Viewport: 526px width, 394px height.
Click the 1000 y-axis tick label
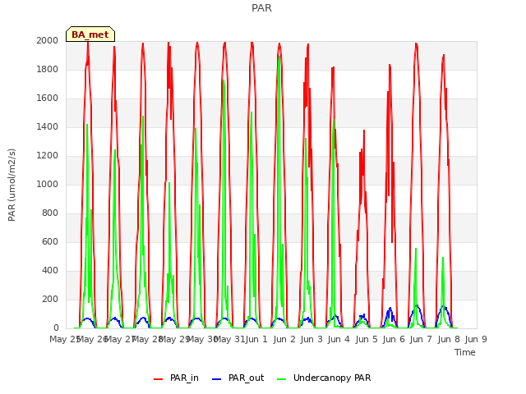point(48,184)
